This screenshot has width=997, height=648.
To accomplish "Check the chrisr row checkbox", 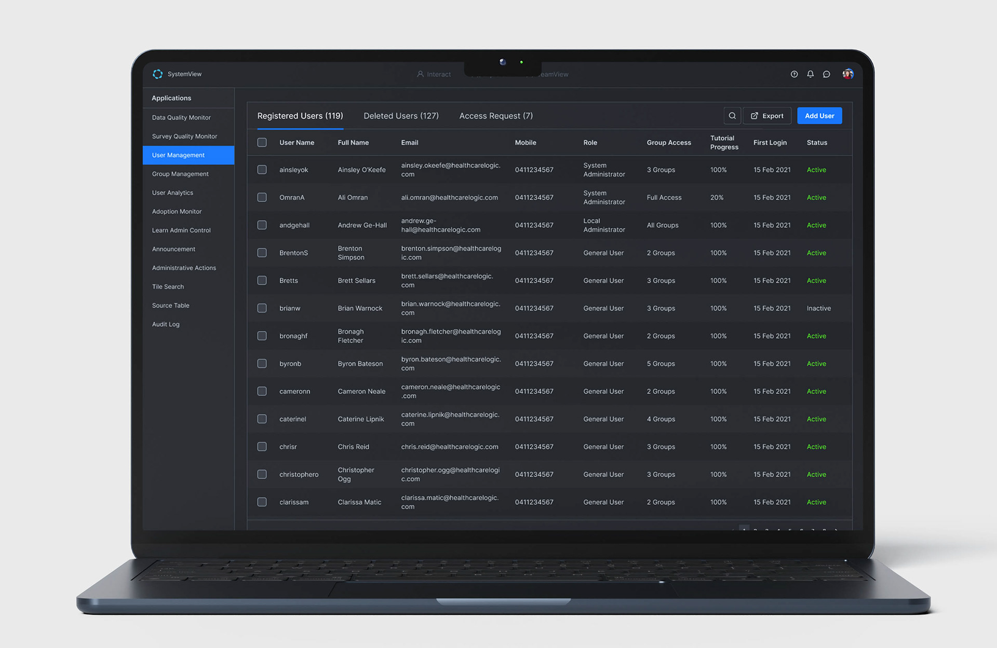I will point(262,446).
